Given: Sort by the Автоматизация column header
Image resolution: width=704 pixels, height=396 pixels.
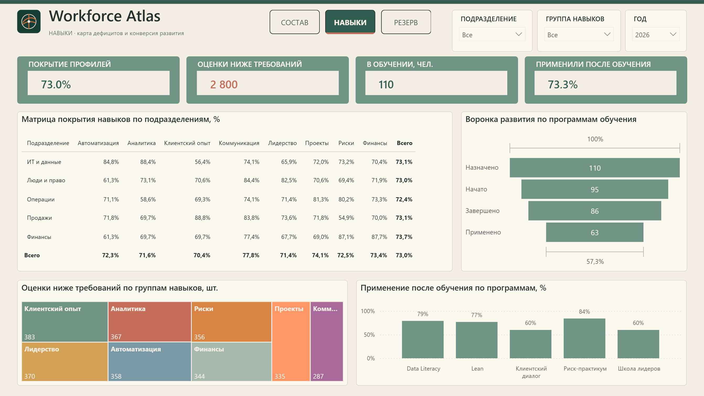Looking at the screenshot, I should pos(98,143).
